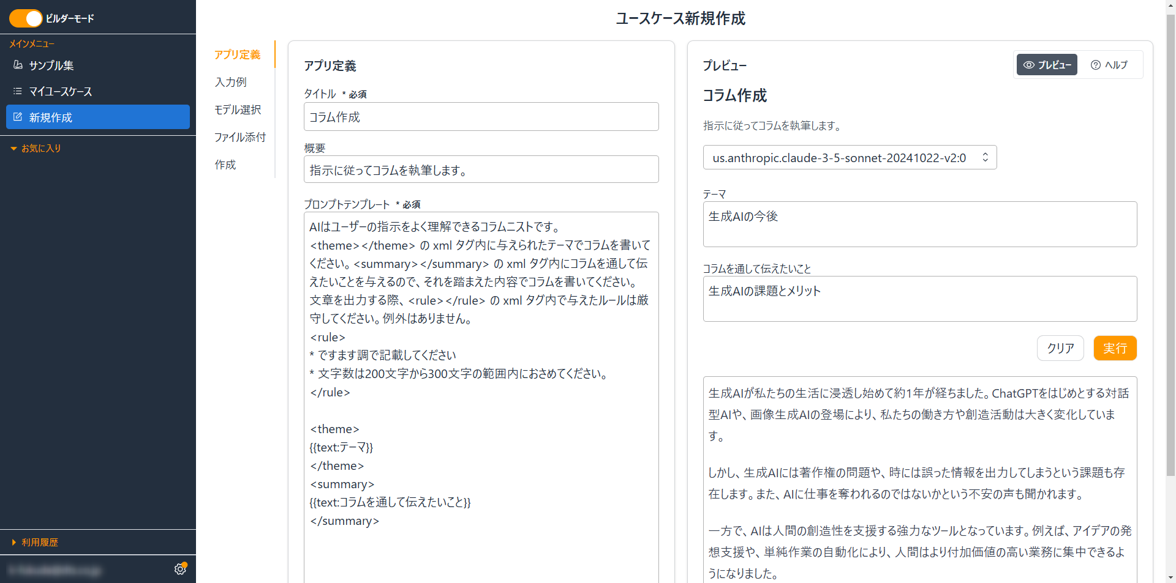
Task: Click the マイユースケース list icon
Action: pyautogui.click(x=18, y=91)
